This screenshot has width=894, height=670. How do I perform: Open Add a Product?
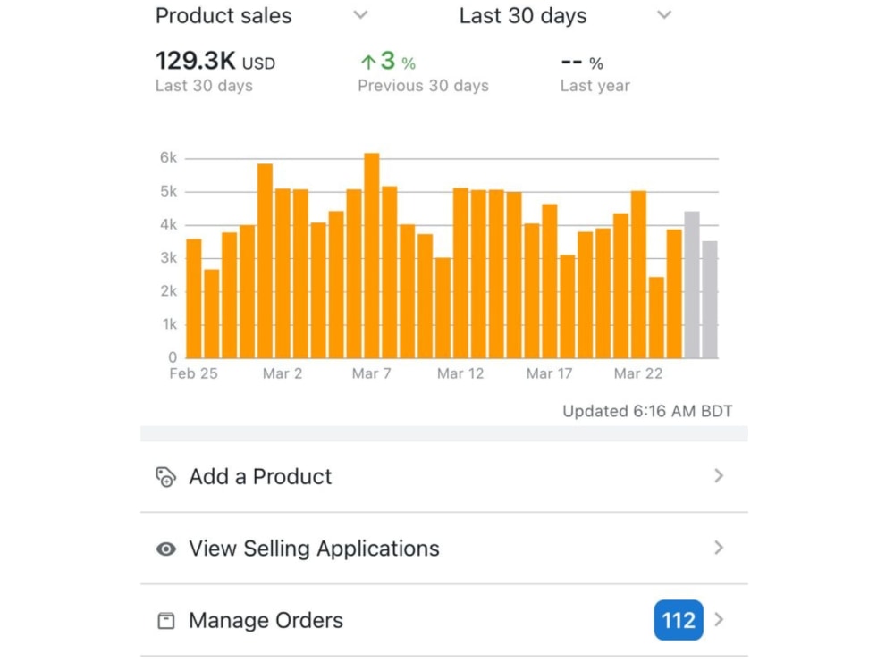click(x=260, y=476)
